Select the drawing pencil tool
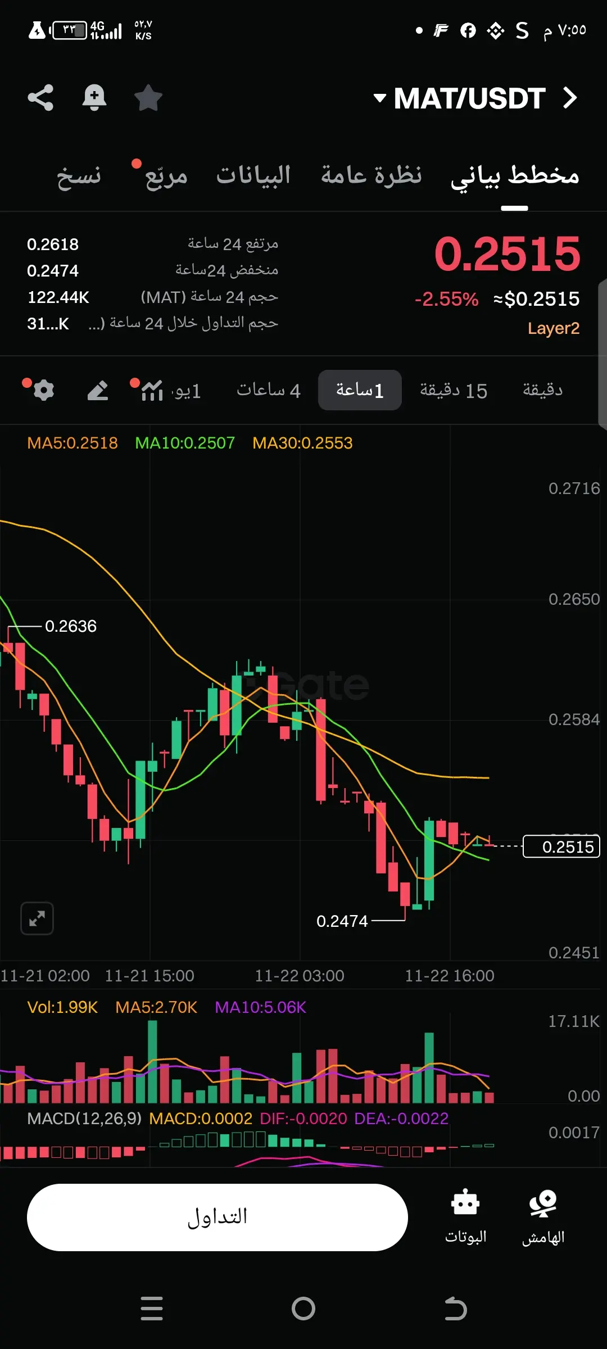Viewport: 607px width, 1349px height. coord(98,390)
